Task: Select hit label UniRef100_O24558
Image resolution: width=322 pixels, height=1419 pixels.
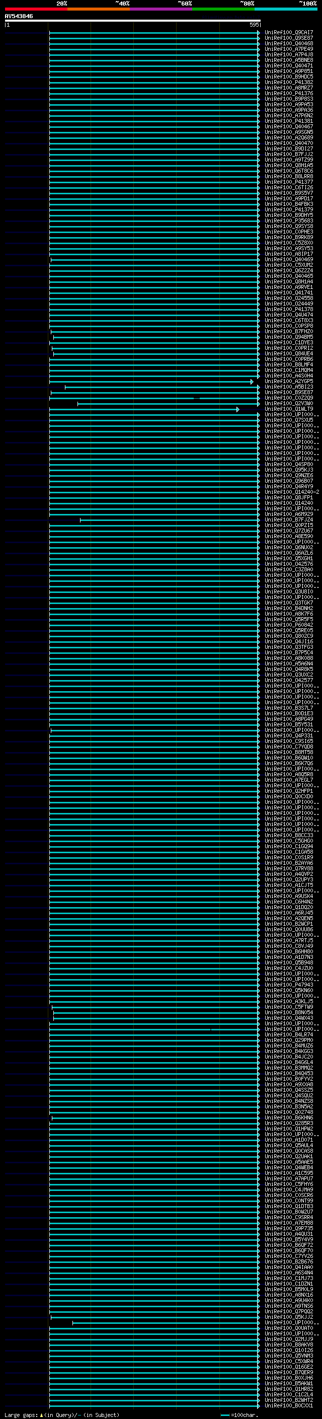Action: (x=288, y=298)
